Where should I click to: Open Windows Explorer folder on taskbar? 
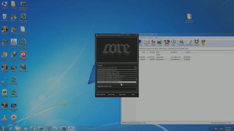coord(18,128)
